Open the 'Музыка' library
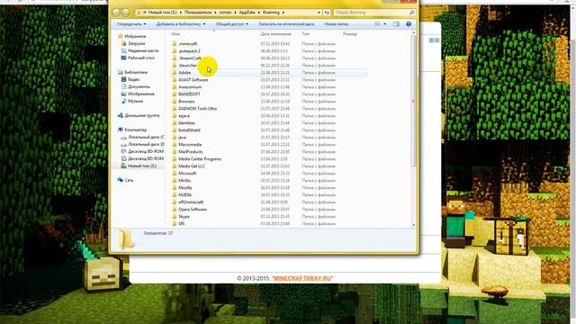Viewport: 576px width, 324px height. [136, 101]
